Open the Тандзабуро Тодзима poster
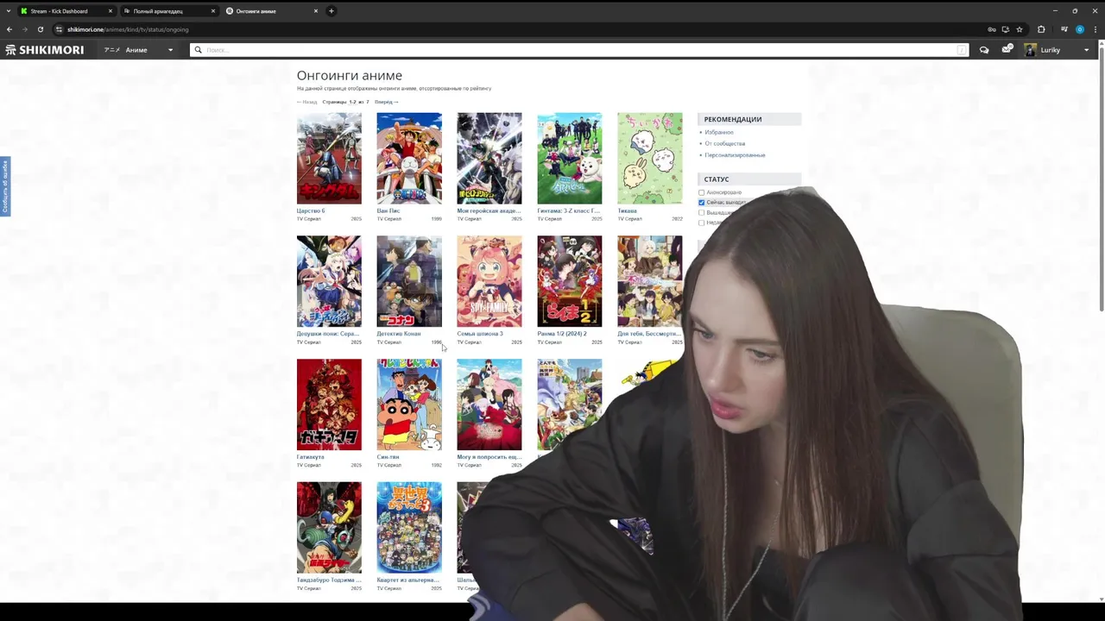 point(329,528)
